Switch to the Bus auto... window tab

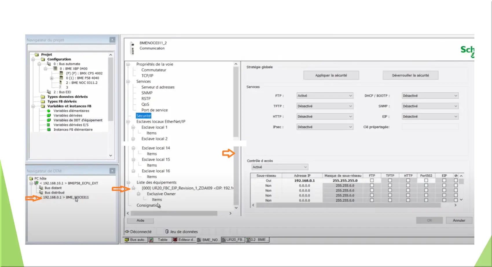click(135, 240)
